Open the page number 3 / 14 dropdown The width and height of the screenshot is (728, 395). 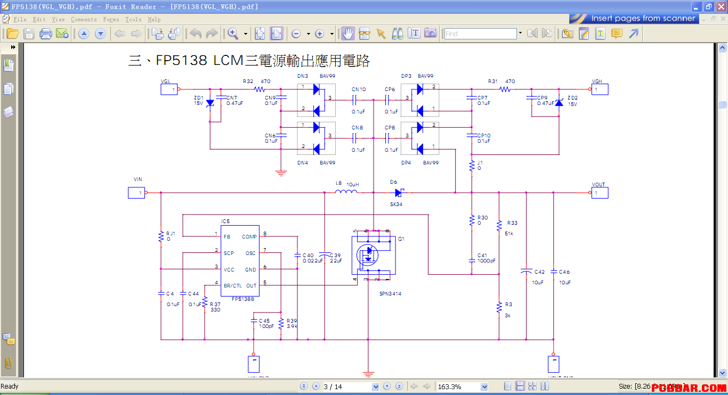(x=376, y=386)
